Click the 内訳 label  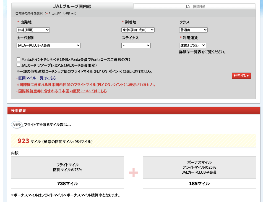tap(15, 153)
